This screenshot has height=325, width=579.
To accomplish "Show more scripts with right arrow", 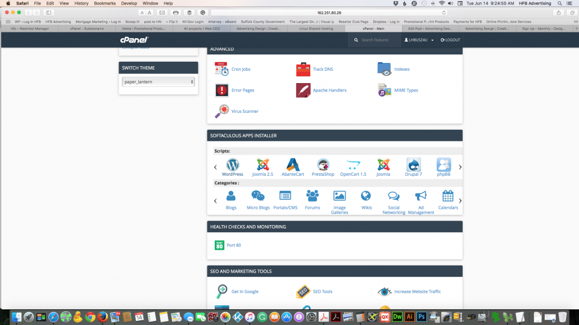I will [460, 167].
